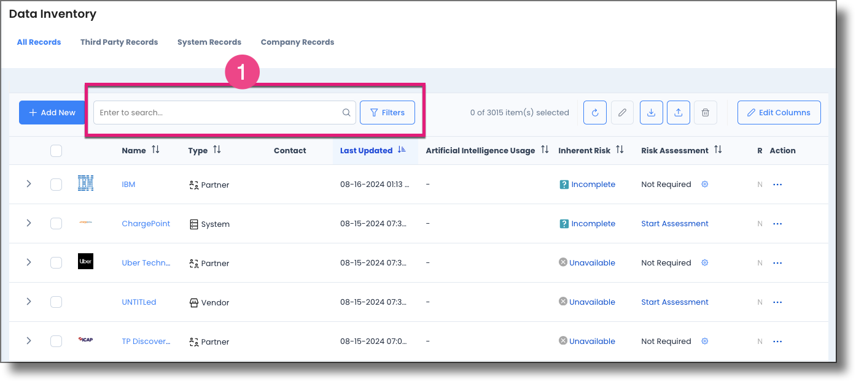
Task: Open the search magnifier icon in the search box
Action: 346,112
